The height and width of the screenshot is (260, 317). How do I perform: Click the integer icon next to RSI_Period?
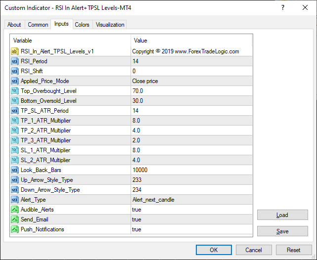(15, 61)
